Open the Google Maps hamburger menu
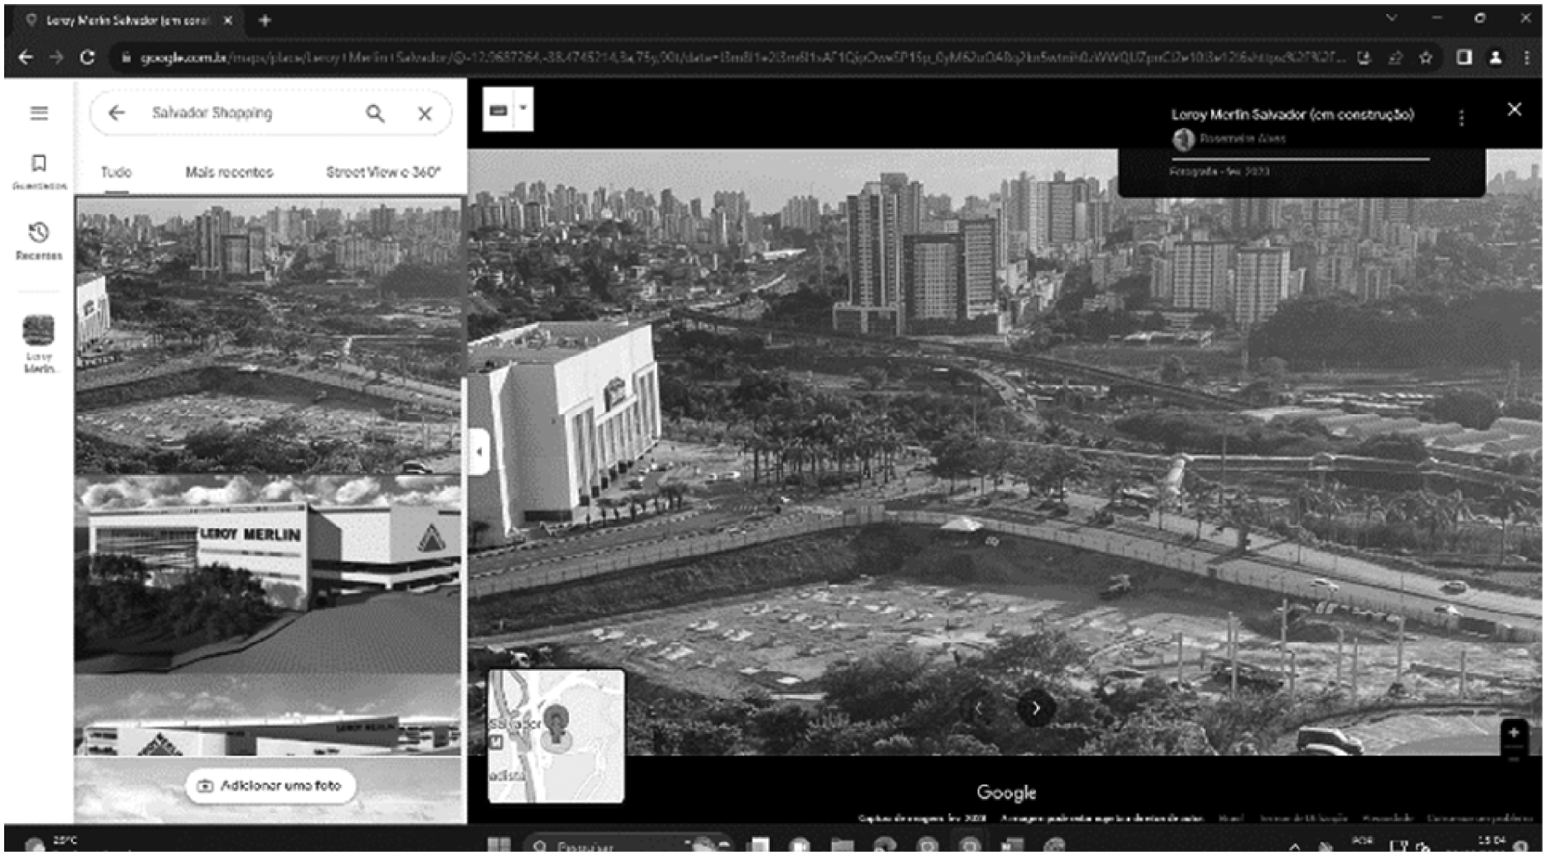The width and height of the screenshot is (1547, 856). point(39,113)
